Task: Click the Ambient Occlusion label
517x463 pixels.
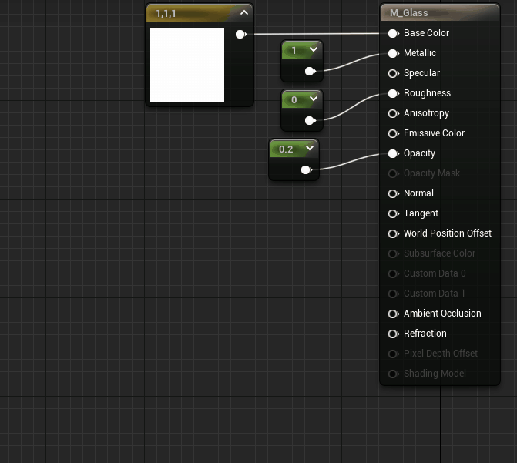Action: pos(442,314)
